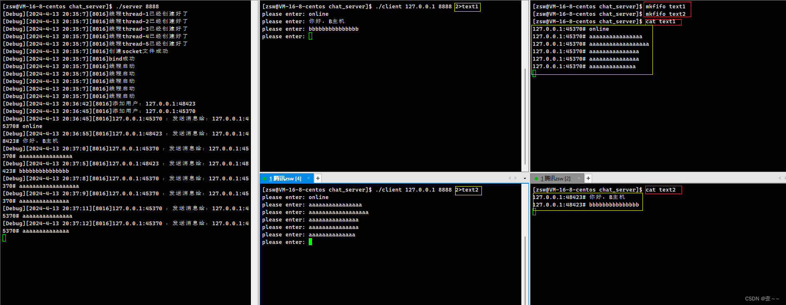Click '127.0.0.1:48423# bbbbbbbbbbbbbbb' output line
The image size is (786, 305).
[x=585, y=205]
